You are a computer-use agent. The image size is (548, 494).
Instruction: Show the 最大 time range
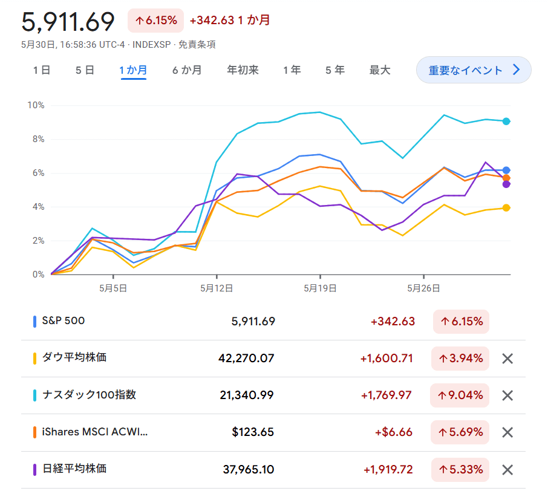tap(380, 70)
